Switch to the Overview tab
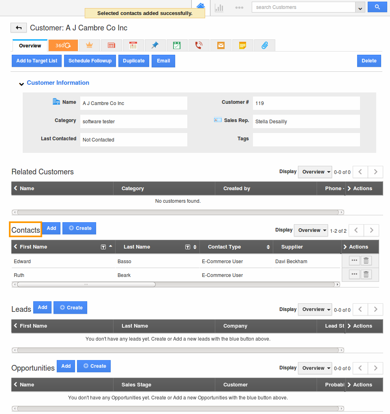Image resolution: width=390 pixels, height=414 pixels. click(30, 45)
